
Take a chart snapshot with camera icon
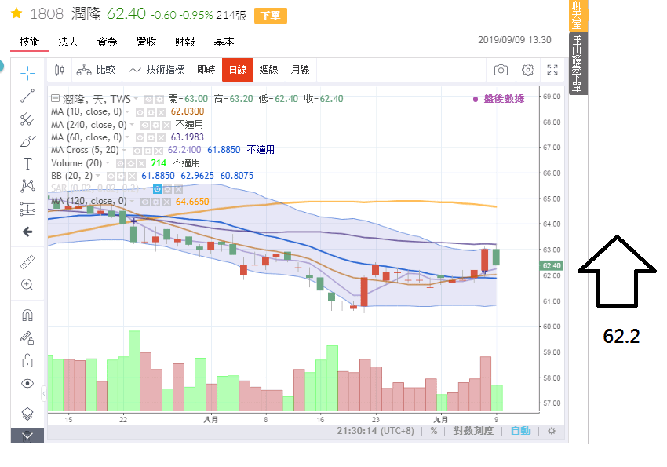point(501,70)
